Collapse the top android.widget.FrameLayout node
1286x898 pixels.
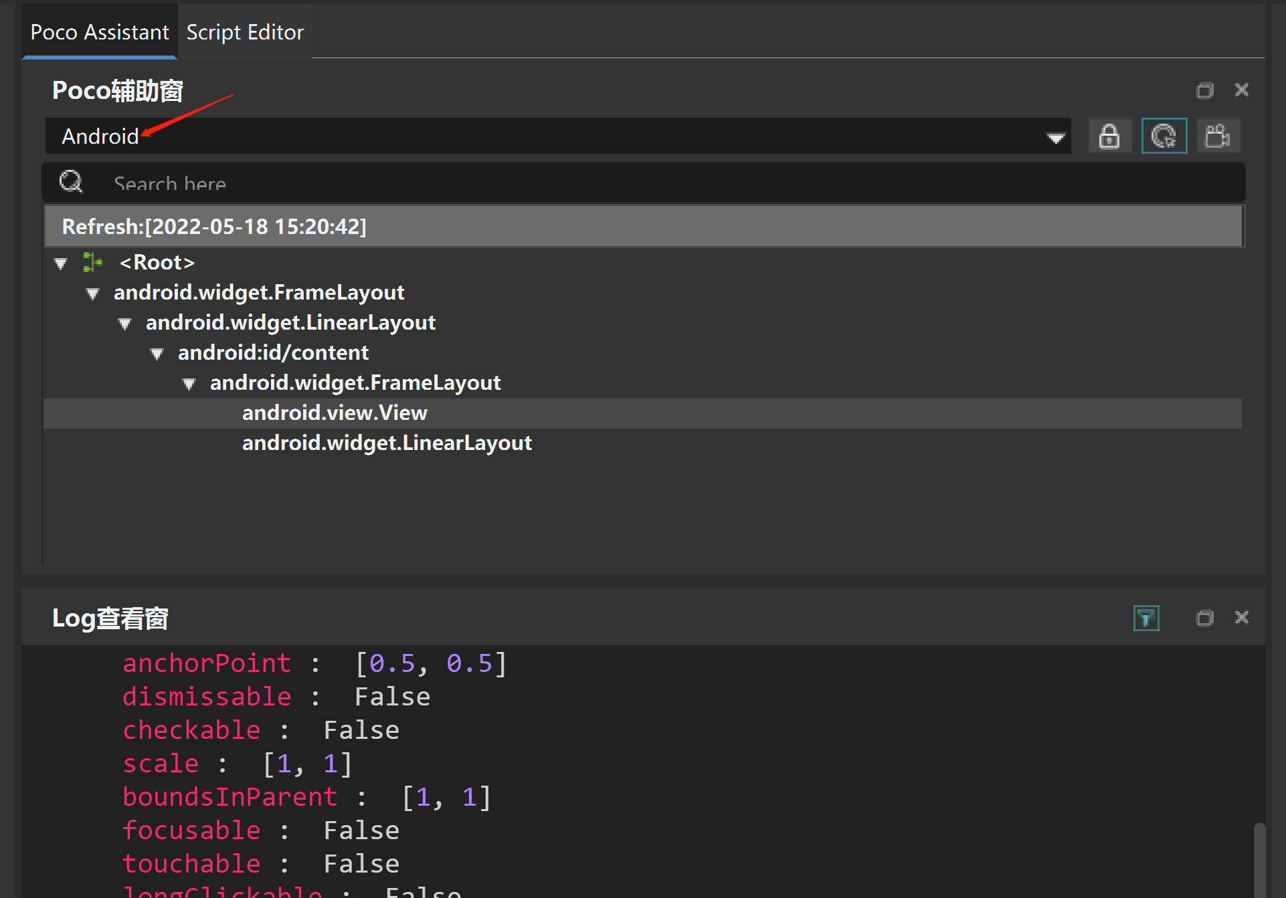pyautogui.click(x=93, y=294)
